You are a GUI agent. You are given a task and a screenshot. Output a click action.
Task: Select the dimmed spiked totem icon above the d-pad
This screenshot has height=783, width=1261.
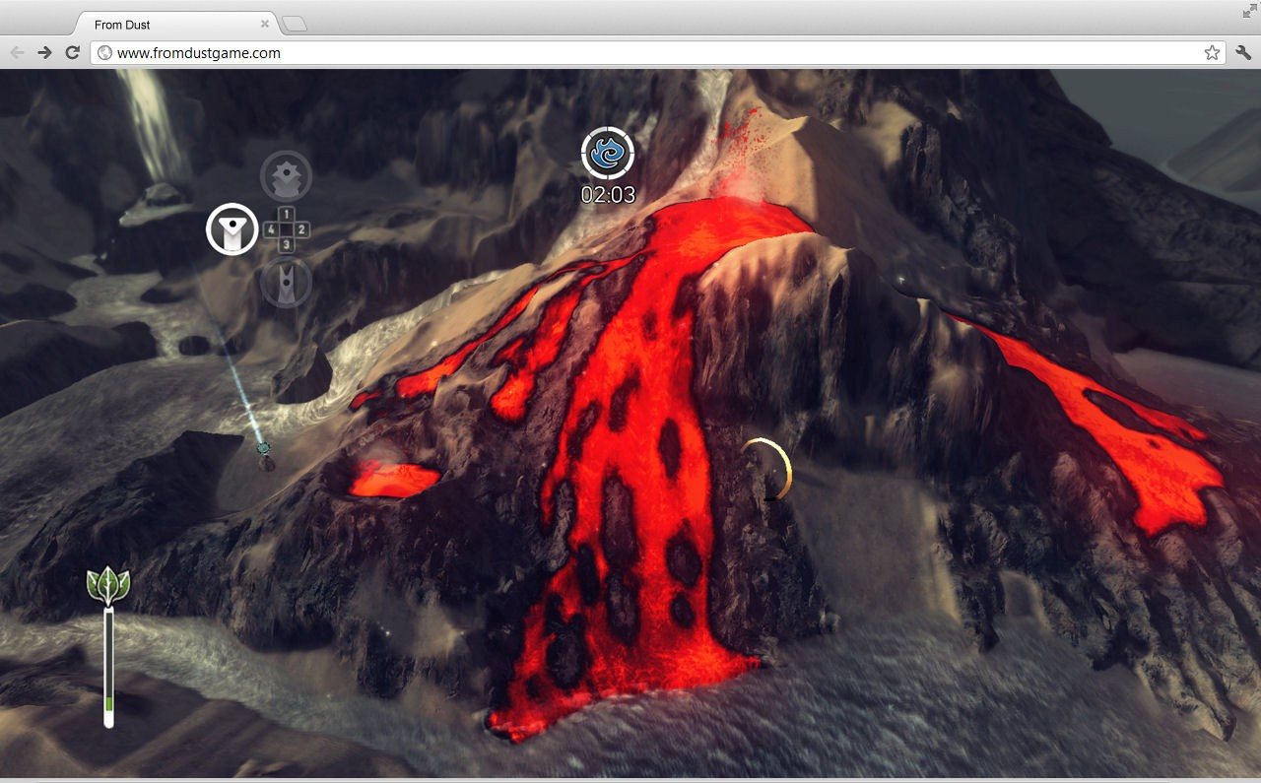click(x=286, y=176)
